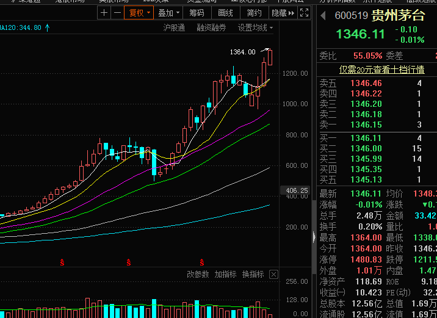Toggle fullscreen chart icon
This screenshot has height=318, width=437.
coord(305,13)
